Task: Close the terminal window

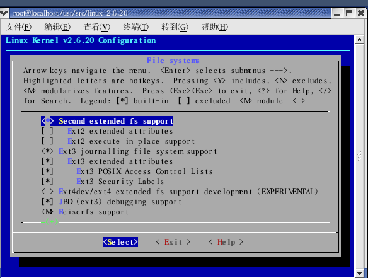Action: tap(361, 13)
